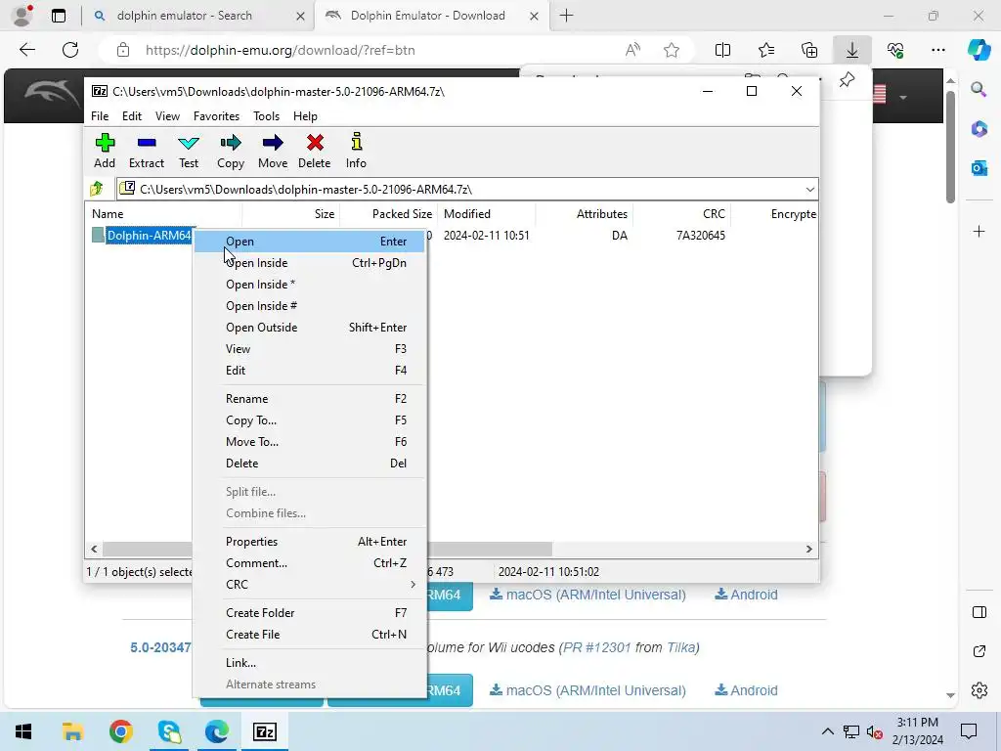Click the Add toolbar icon in 7-Zip
1001x751 pixels.
105,151
